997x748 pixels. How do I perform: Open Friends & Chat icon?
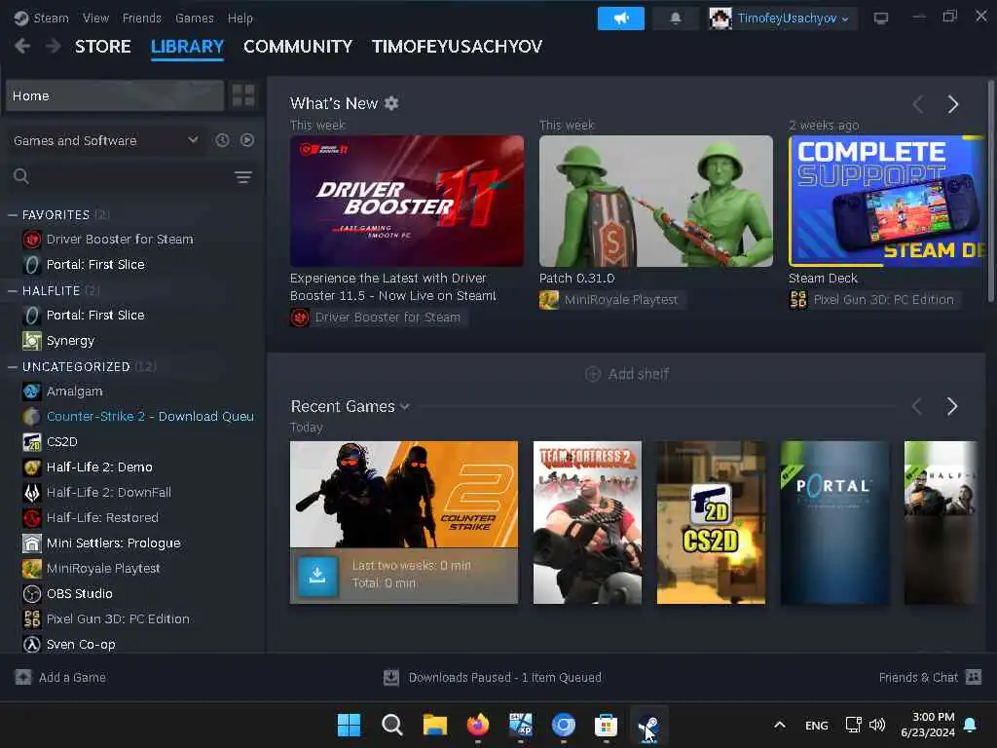coord(974,677)
